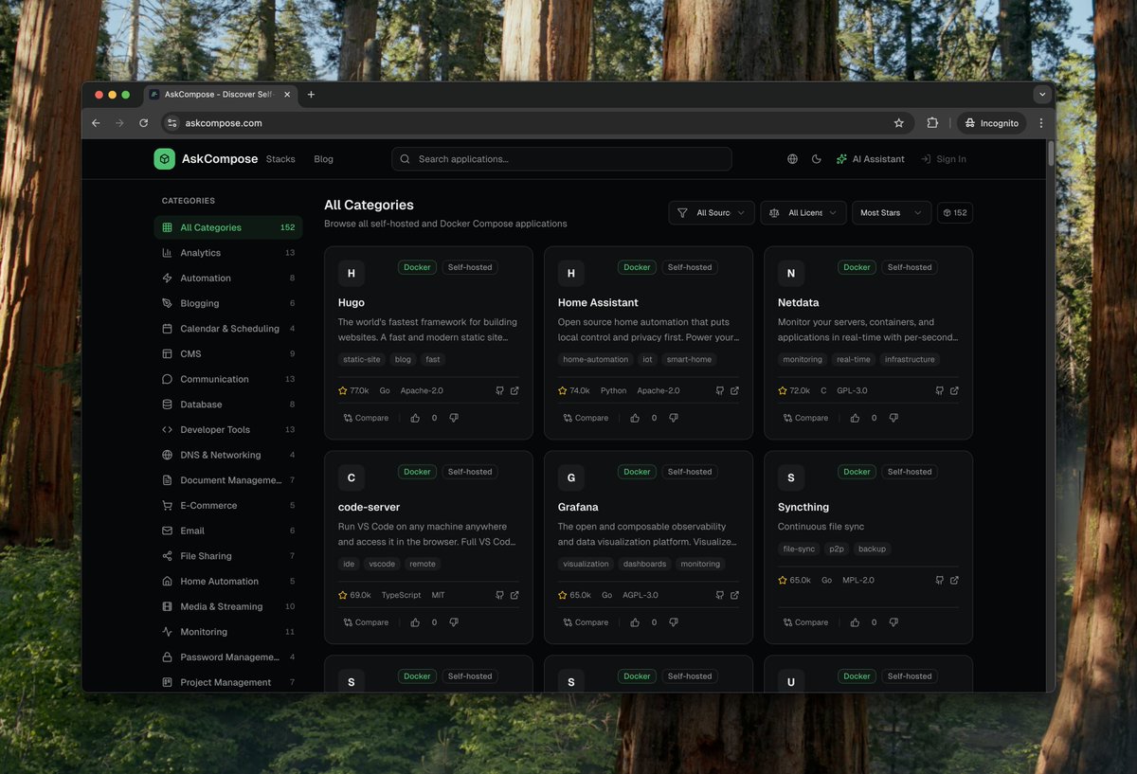Click the E-Commerce cart icon
This screenshot has width=1137, height=774.
click(168, 506)
